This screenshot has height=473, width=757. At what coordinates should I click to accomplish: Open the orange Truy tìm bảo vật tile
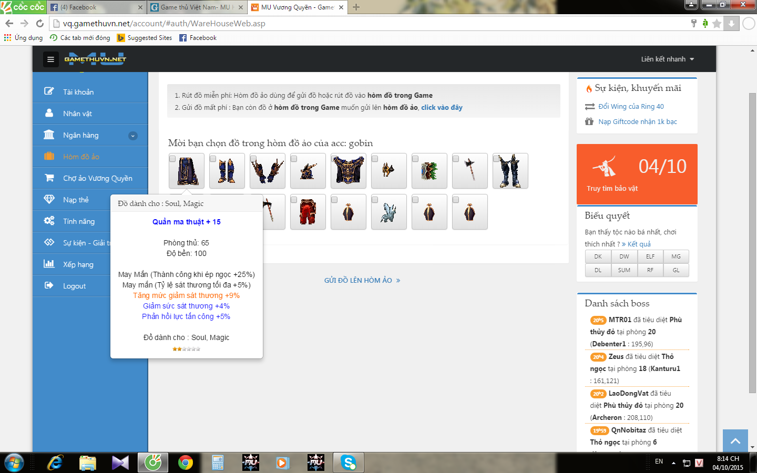pyautogui.click(x=637, y=174)
